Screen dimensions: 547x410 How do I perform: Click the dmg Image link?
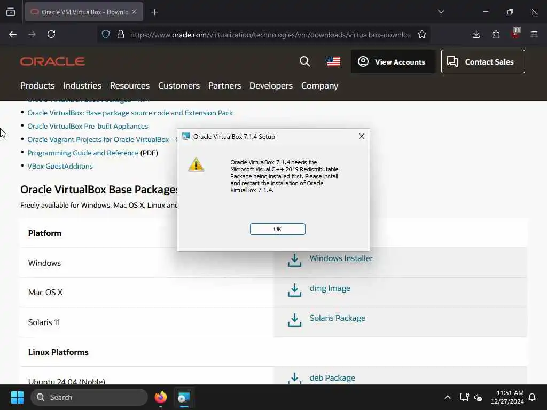click(x=330, y=288)
